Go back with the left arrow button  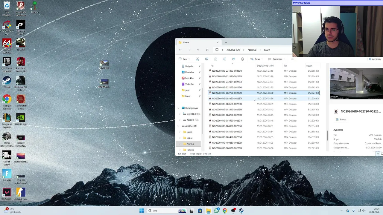pos(180,50)
